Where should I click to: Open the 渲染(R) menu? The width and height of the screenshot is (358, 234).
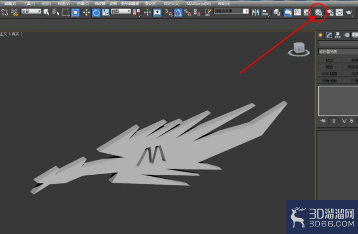pyautogui.click(x=151, y=4)
